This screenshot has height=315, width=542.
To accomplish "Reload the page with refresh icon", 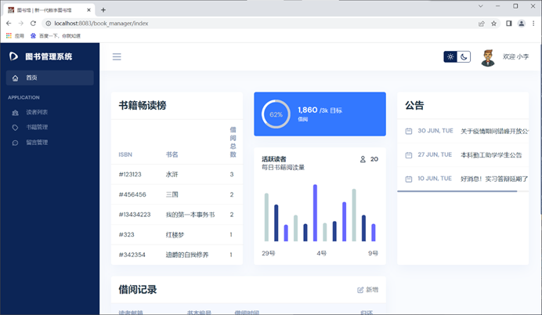I will (x=33, y=24).
